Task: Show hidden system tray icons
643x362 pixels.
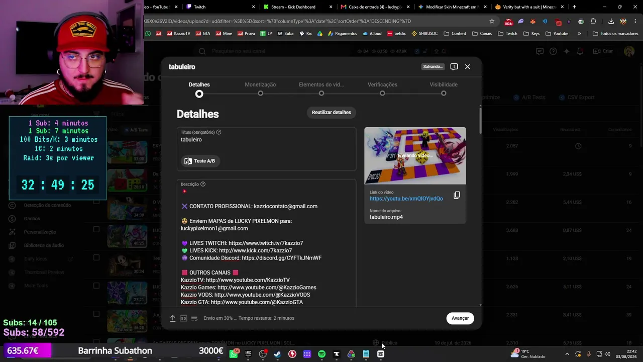Action: [x=567, y=354]
